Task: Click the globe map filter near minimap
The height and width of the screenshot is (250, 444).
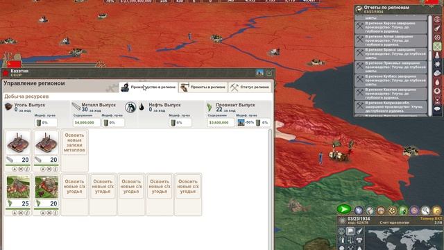Action: pos(341,231)
